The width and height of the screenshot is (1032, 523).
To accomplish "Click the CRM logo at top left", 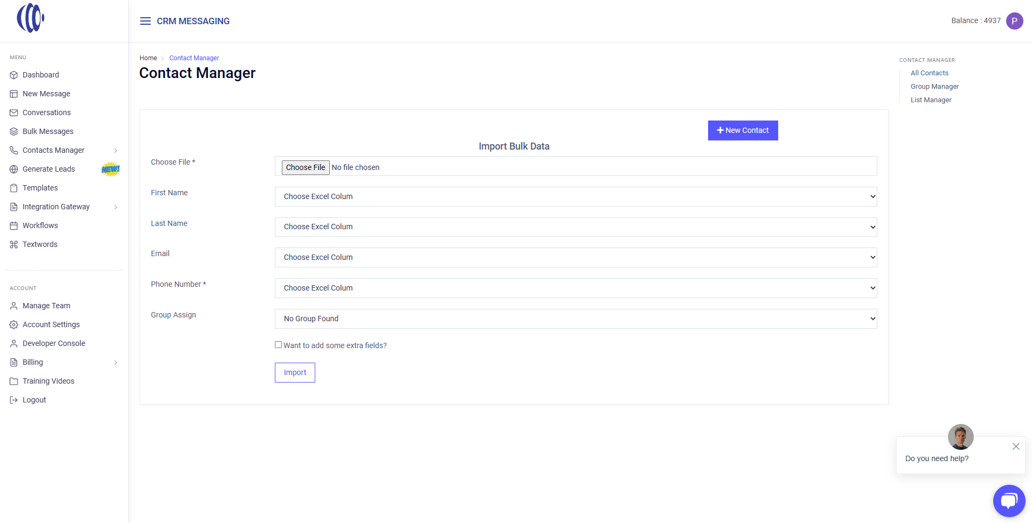I will [31, 18].
